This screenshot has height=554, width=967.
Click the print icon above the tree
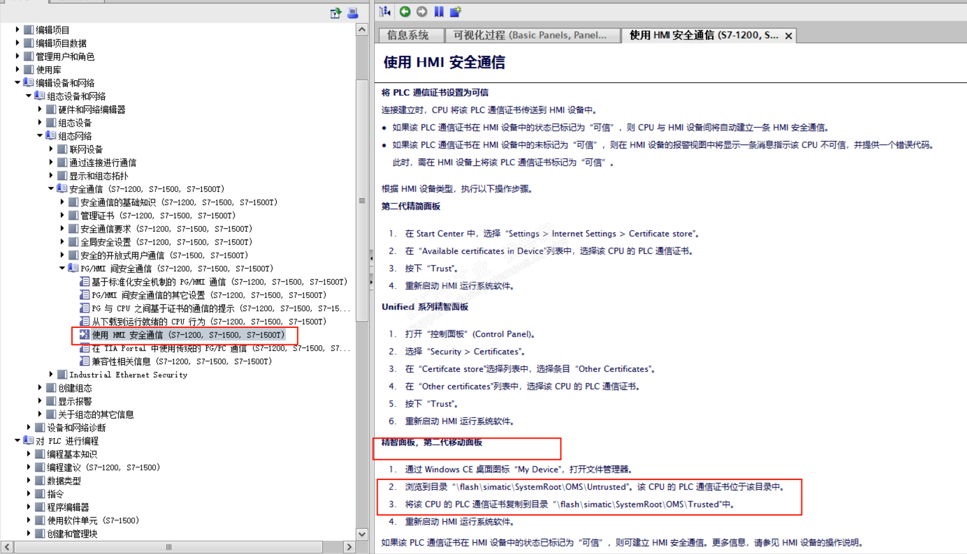[353, 13]
